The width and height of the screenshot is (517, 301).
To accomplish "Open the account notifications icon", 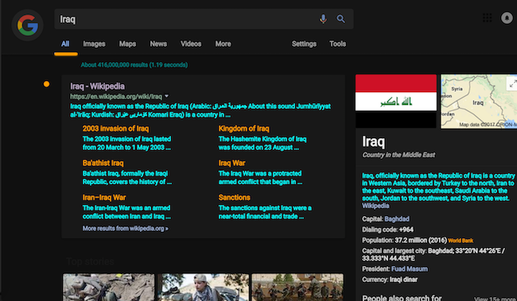I will coord(507,17).
